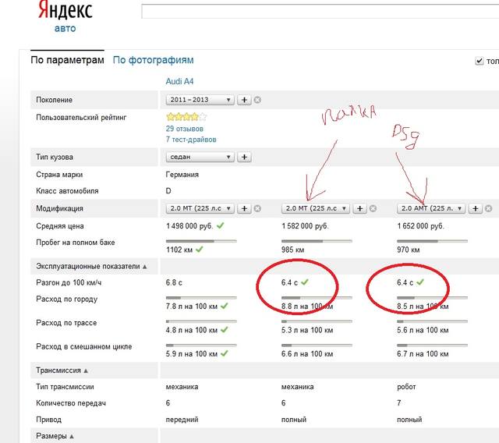Click green checkmark beside 1102 км
Screen dimensions: 499x443
tap(200, 250)
